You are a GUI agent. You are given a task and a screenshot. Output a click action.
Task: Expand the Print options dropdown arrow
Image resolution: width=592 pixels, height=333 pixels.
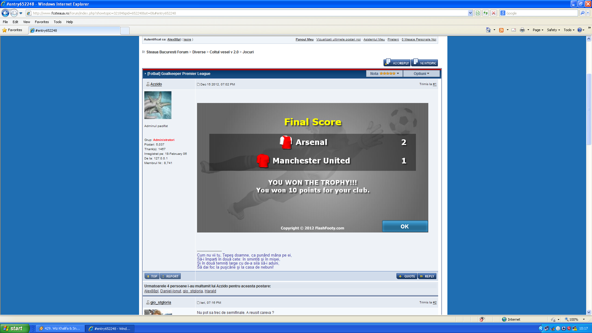pos(528,30)
